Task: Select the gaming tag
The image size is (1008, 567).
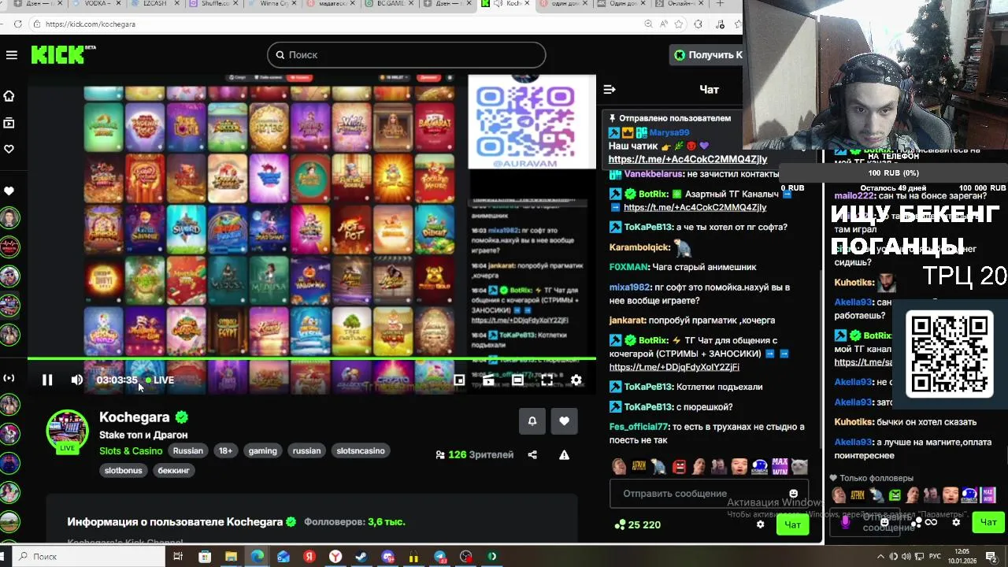Action: [x=263, y=451]
